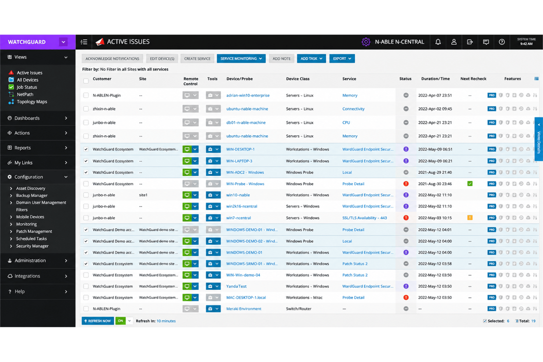The image size is (543, 362).
Task: Open the refresh interval dropdown arrow
Action: tap(130, 321)
